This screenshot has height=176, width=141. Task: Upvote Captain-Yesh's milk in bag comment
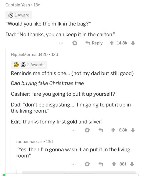[111, 43]
